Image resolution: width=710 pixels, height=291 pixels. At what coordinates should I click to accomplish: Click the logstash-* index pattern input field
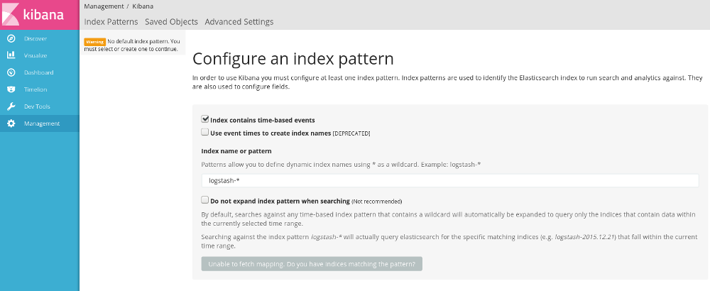[x=450, y=180]
